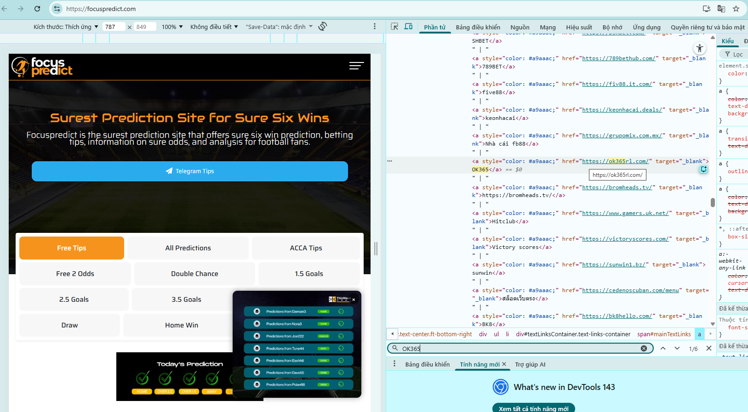Select 2.5 Goals category
748x412 pixels.
74,299
